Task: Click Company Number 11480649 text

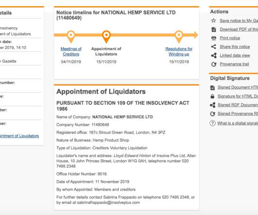Action: pos(83,125)
